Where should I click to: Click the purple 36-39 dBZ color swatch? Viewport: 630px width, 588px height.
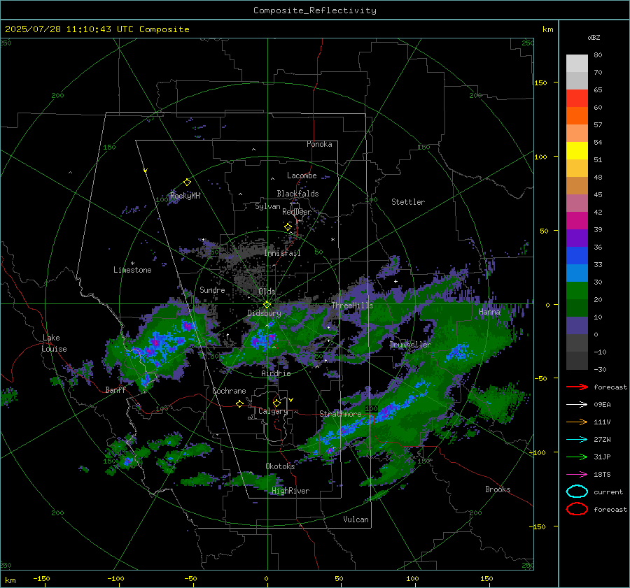577,238
